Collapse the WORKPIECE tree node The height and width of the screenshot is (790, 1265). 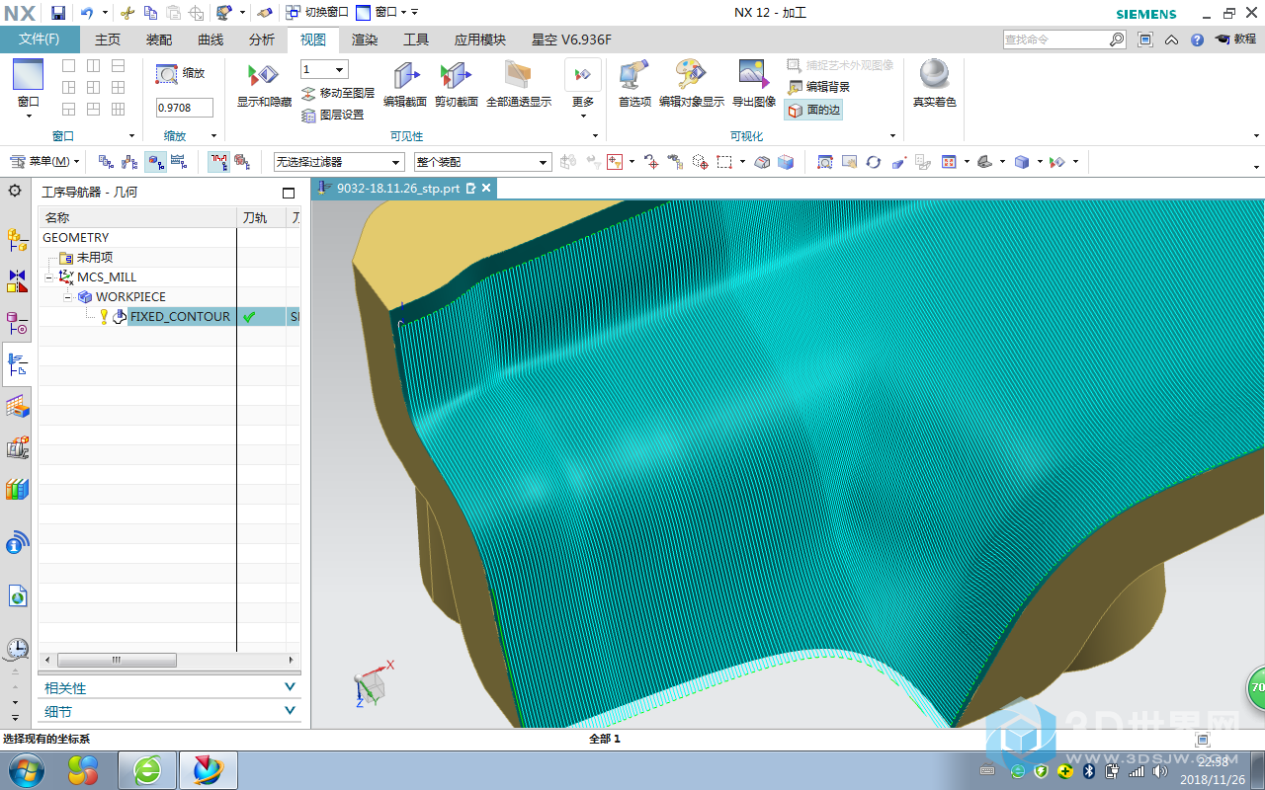coord(68,297)
